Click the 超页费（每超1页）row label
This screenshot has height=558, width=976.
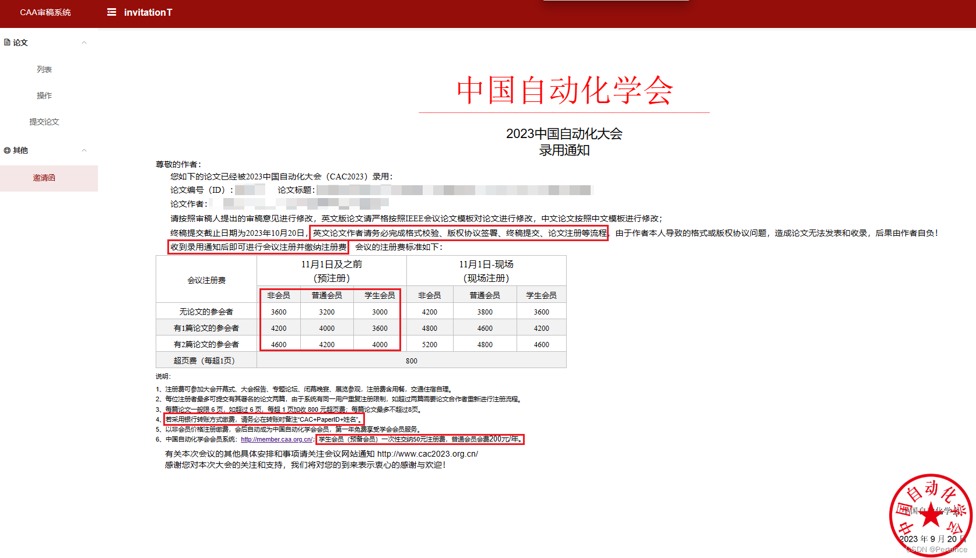[206, 361]
